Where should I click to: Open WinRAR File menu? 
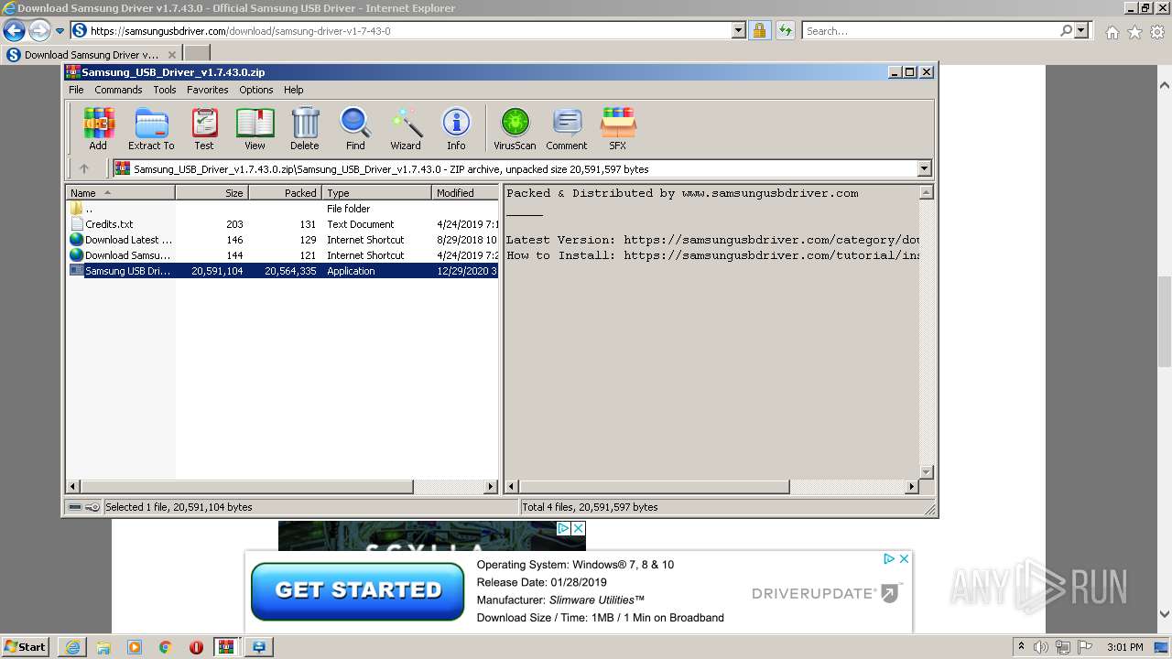(76, 90)
